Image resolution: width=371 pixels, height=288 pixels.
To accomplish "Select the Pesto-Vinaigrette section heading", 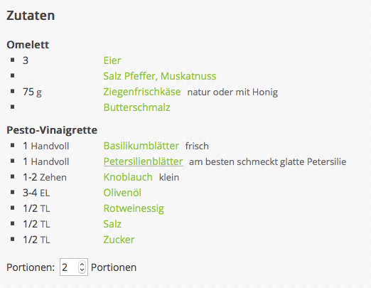I will point(52,130).
